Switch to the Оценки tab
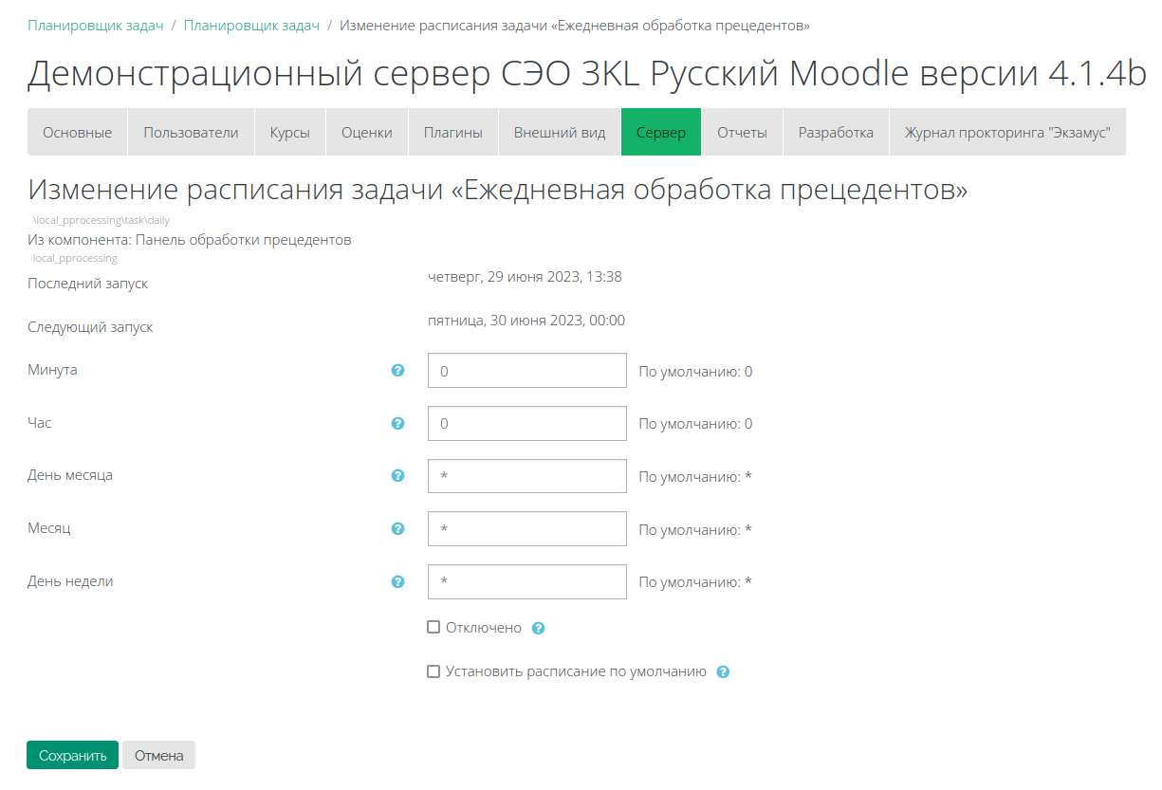Screen dimensions: 1162x790 pos(367,133)
